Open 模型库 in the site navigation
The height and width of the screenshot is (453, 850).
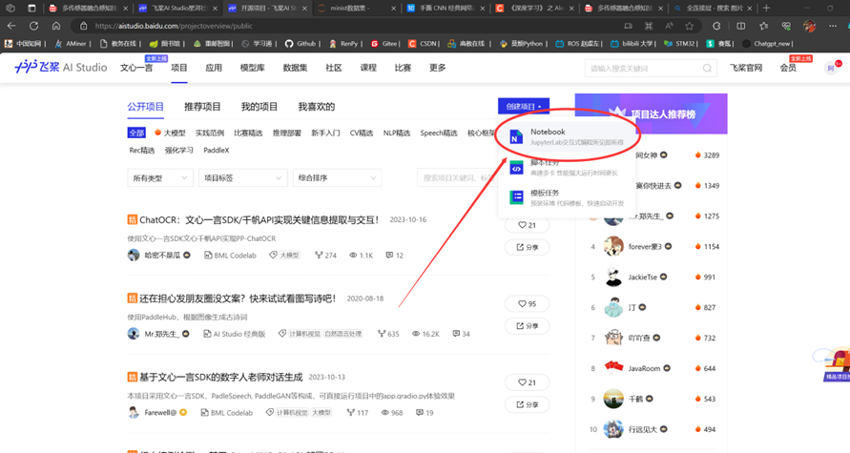252,68
